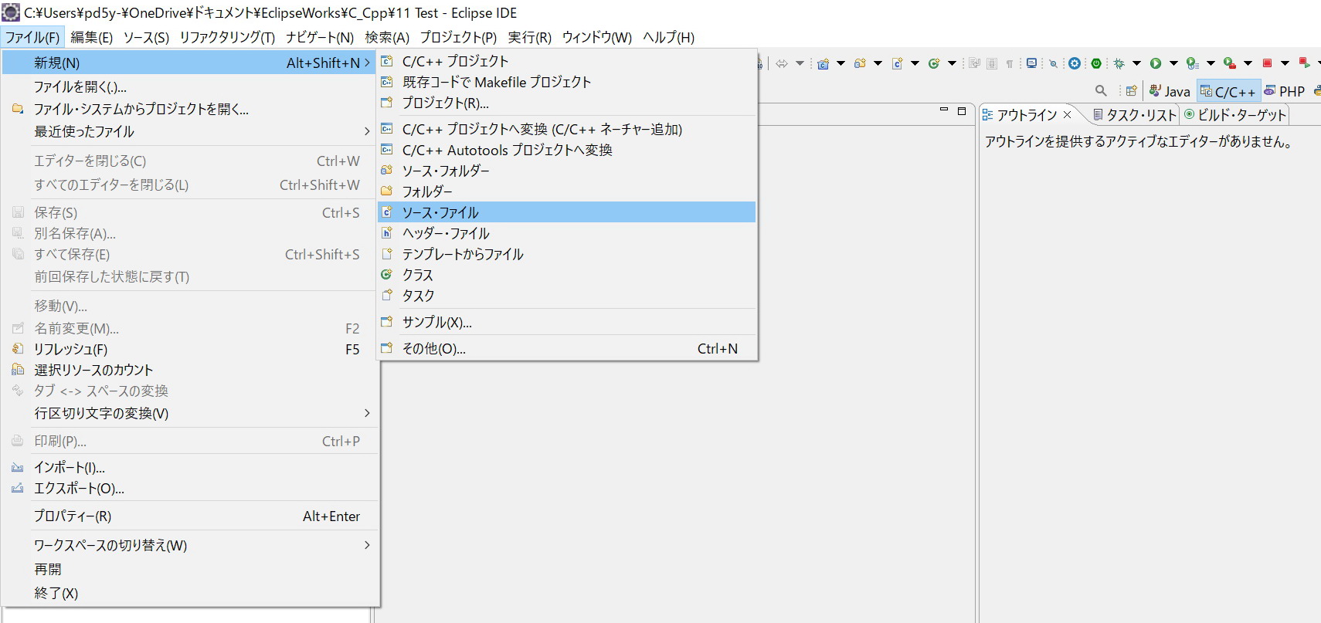Click the Open Perspective icon
The width and height of the screenshot is (1321, 623).
coord(1131,91)
